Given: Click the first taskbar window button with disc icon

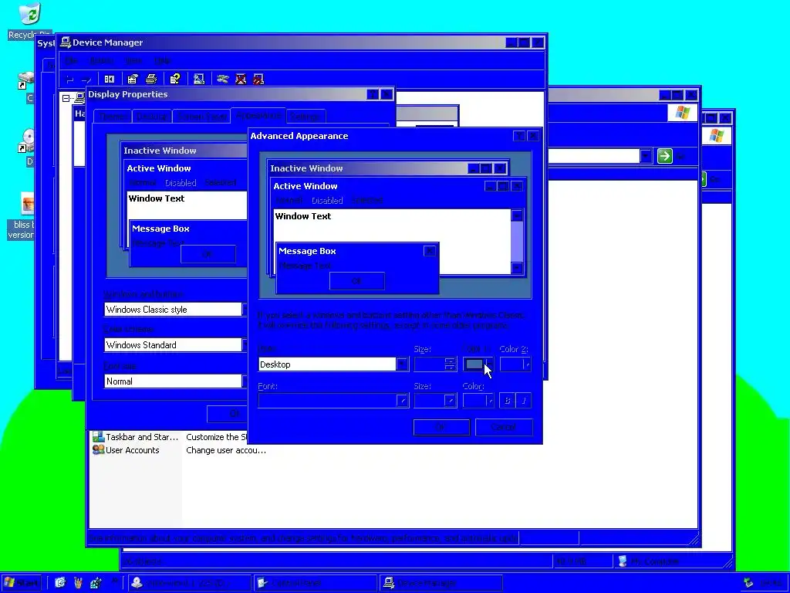Looking at the screenshot, I should (189, 583).
